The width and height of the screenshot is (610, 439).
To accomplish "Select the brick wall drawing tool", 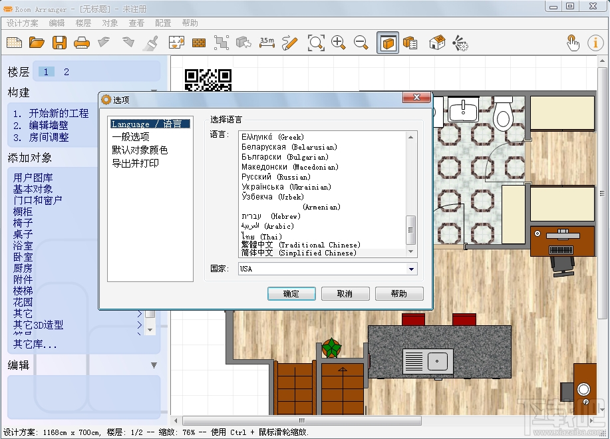I will (x=198, y=42).
